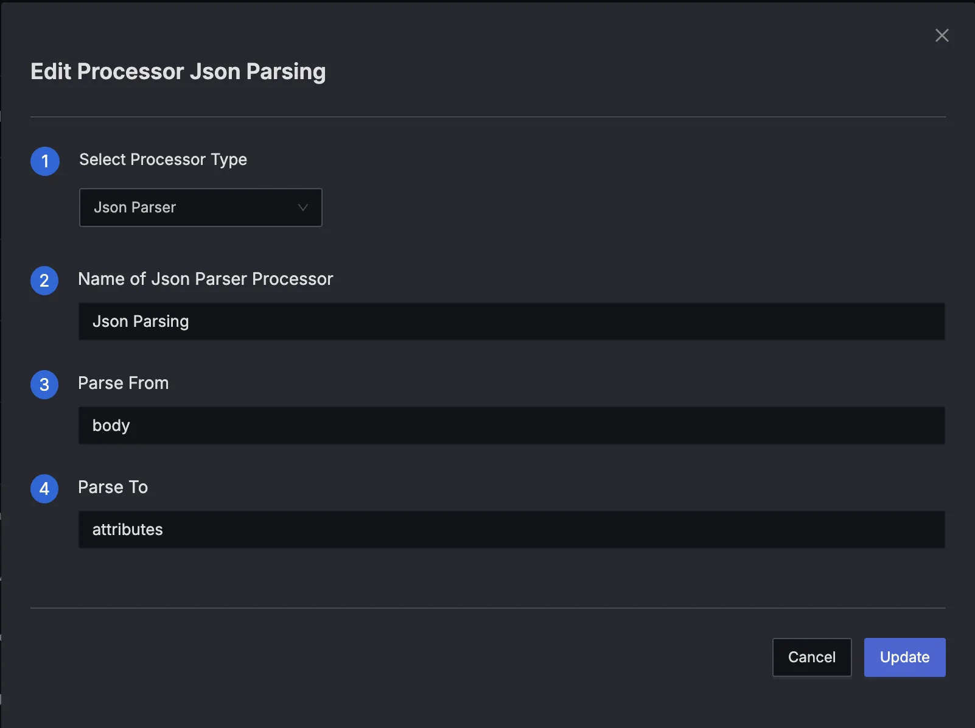Viewport: 975px width, 728px height.
Task: Click the Json Parser selected value text
Action: (x=135, y=208)
